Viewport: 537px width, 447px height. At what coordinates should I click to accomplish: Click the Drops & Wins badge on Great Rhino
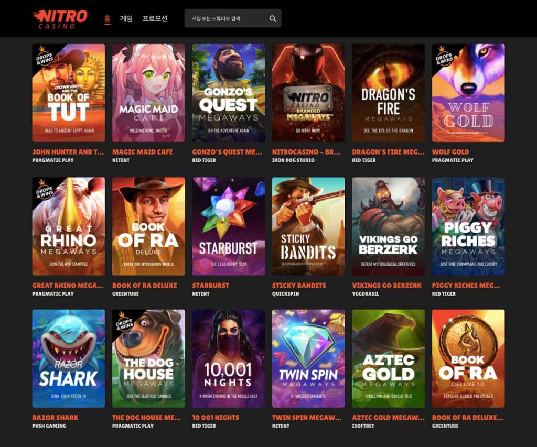(x=45, y=190)
